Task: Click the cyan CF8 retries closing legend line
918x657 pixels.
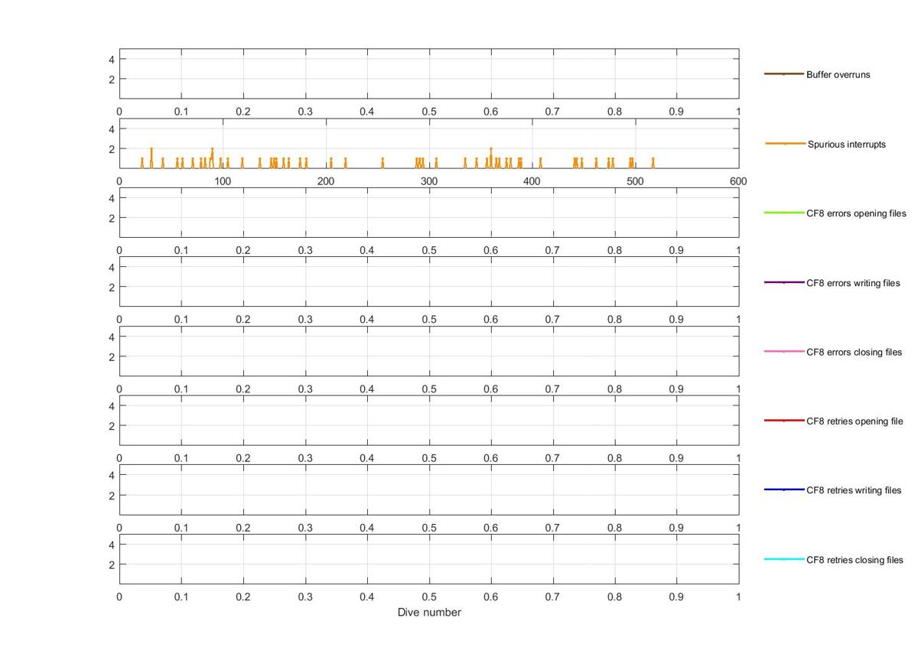Action: pos(784,559)
